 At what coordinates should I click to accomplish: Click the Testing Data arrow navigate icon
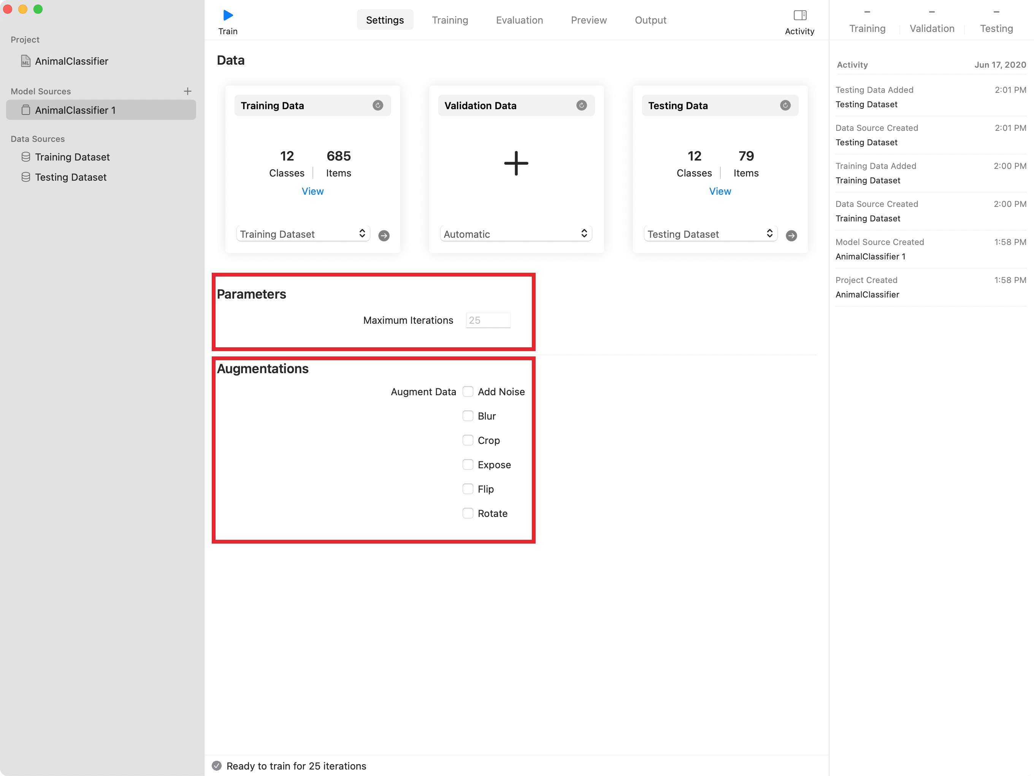tap(791, 235)
